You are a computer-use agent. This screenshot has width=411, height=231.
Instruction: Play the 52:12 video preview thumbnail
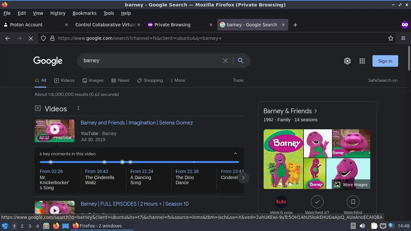pyautogui.click(x=55, y=131)
